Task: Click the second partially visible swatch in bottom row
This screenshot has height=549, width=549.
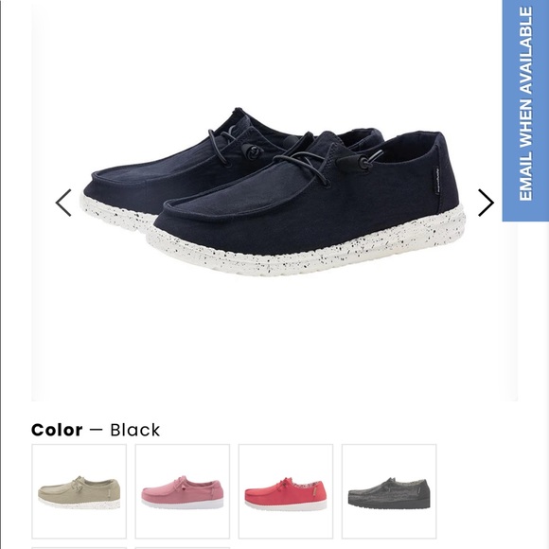Action: coord(183,548)
